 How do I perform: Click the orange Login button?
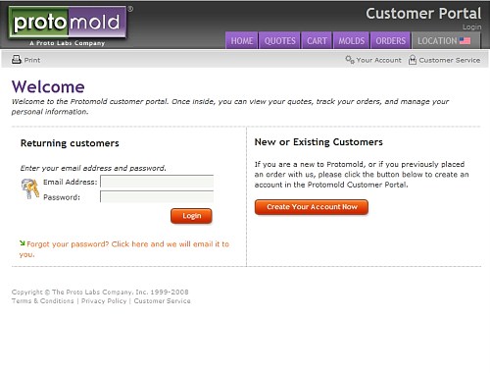click(x=191, y=216)
